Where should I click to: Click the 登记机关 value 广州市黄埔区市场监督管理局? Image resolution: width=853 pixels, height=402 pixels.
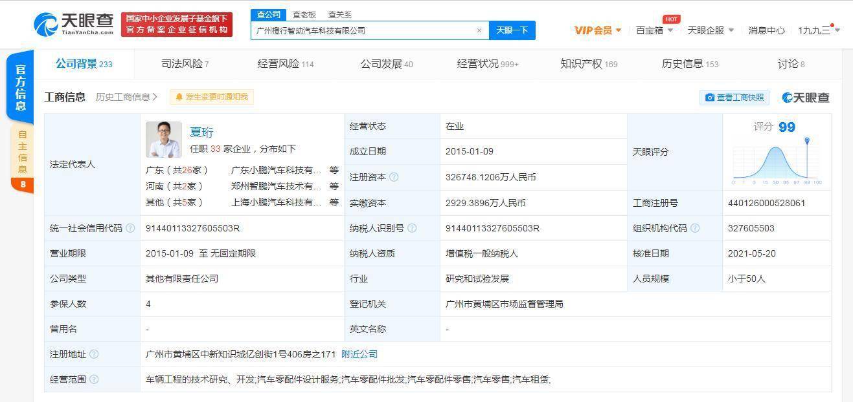pos(505,304)
